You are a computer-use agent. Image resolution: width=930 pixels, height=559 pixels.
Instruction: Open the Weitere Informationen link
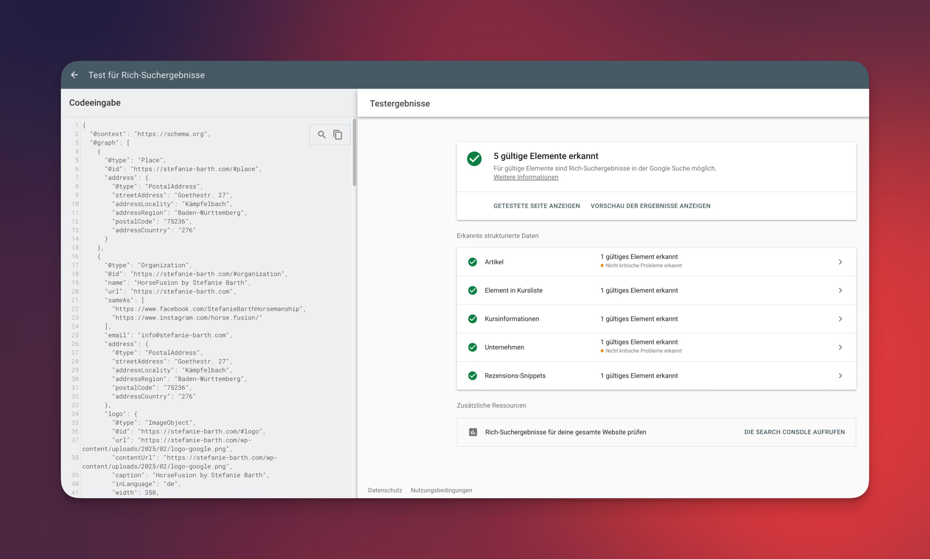coord(526,177)
